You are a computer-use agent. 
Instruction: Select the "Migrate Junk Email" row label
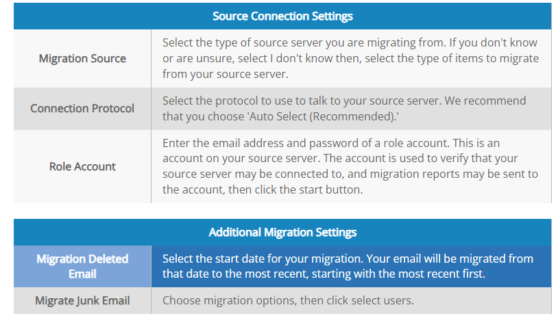coord(82,300)
